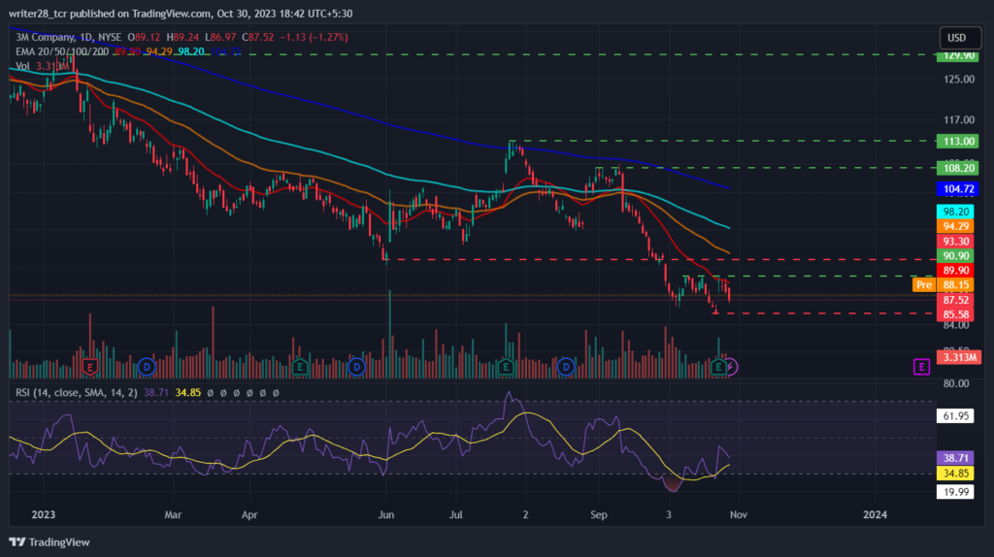Viewport: 994px width, 557px height.
Task: Open the USD currency selector
Action: coord(960,38)
